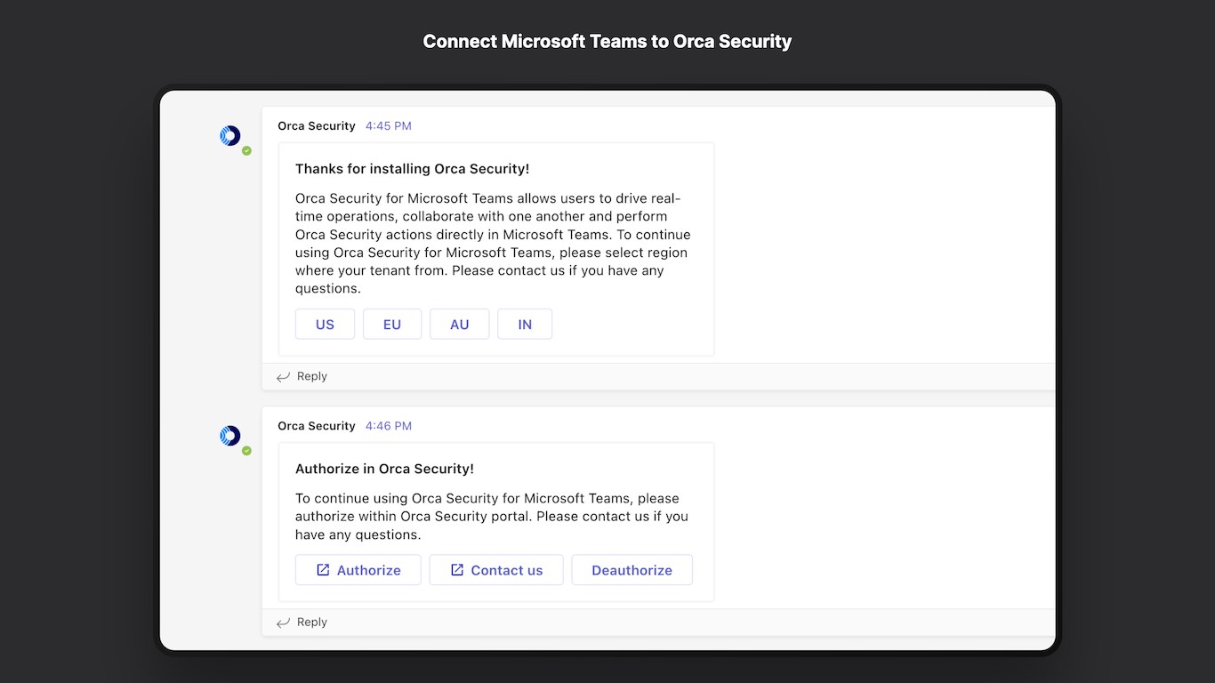Click the "Authorize in Orca Security!" card title
Viewport: 1215px width, 683px height.
384,469
